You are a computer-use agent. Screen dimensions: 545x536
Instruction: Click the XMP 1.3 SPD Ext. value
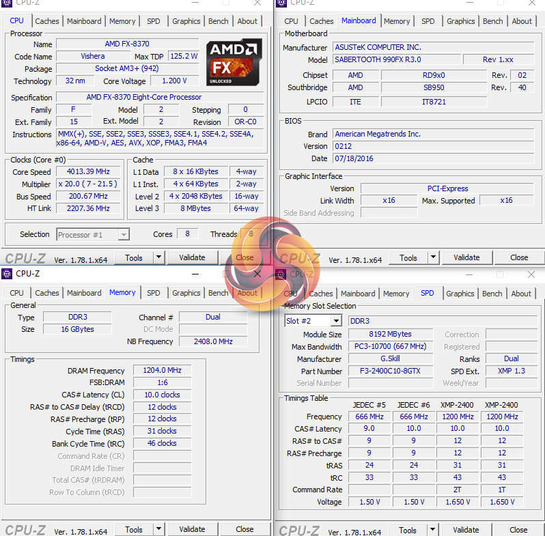[512, 371]
